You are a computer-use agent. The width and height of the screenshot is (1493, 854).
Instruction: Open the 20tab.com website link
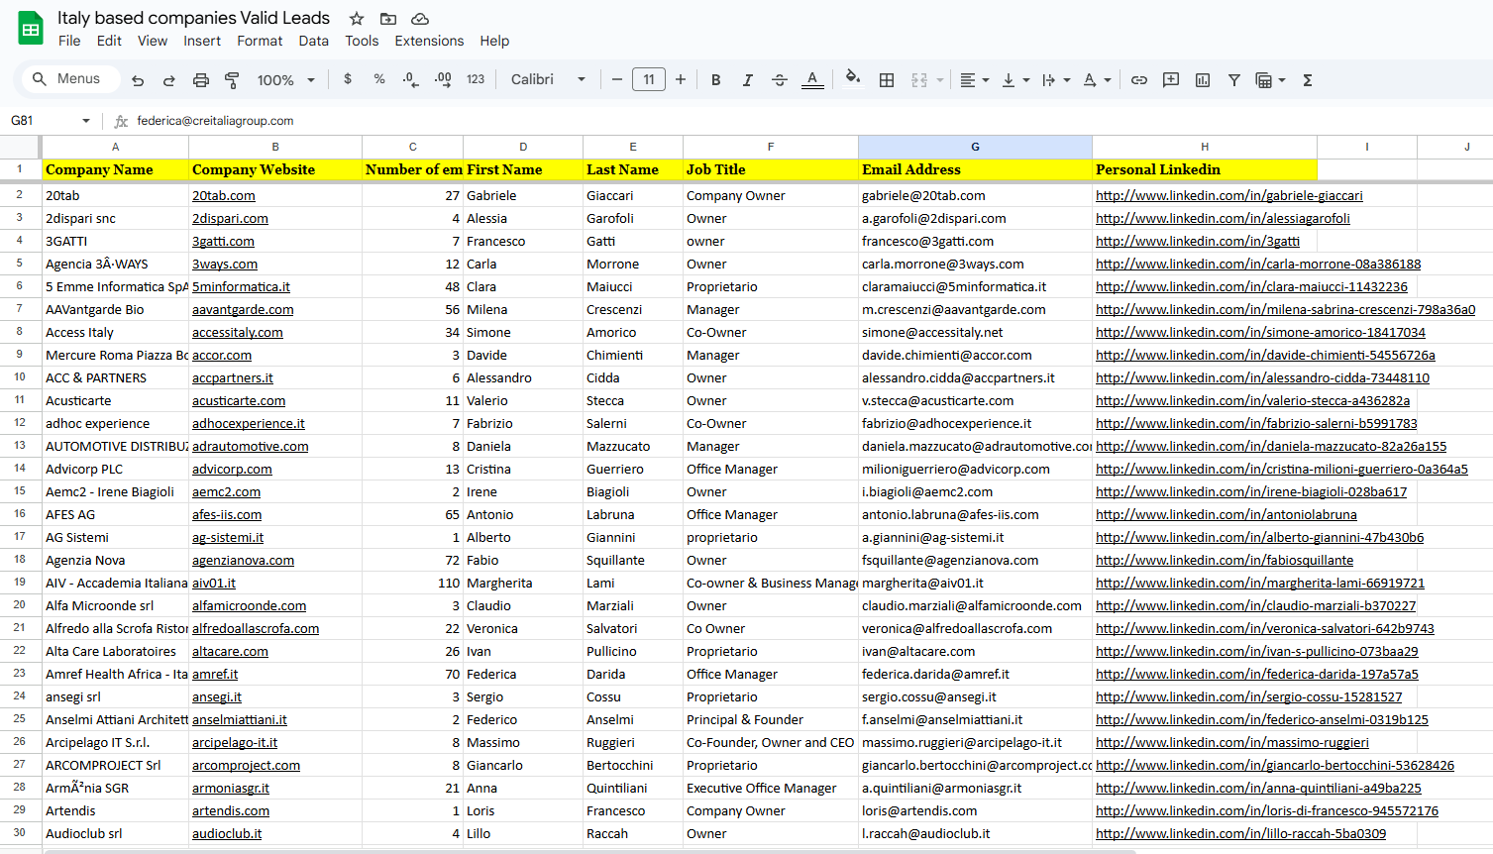pos(224,196)
